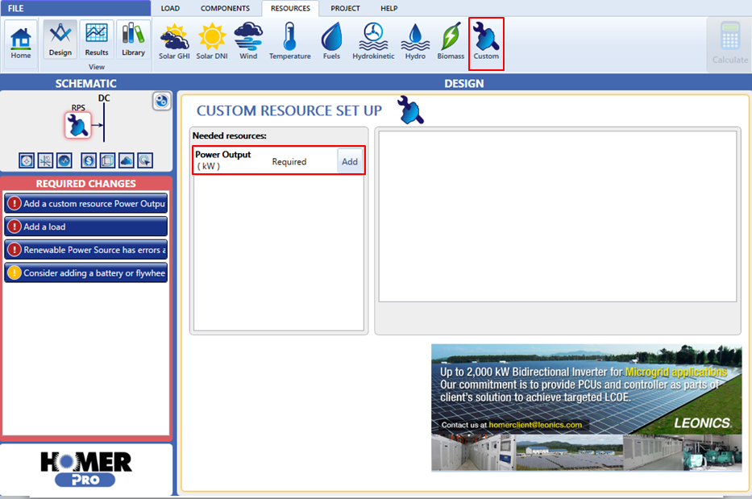Image resolution: width=752 pixels, height=499 pixels.
Task: Open the Temperature resource
Action: tap(289, 41)
